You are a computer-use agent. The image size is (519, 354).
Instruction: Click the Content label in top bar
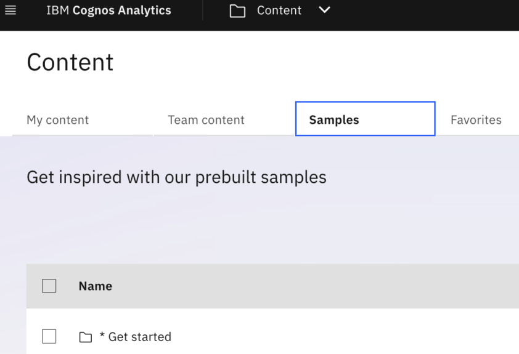[279, 10]
